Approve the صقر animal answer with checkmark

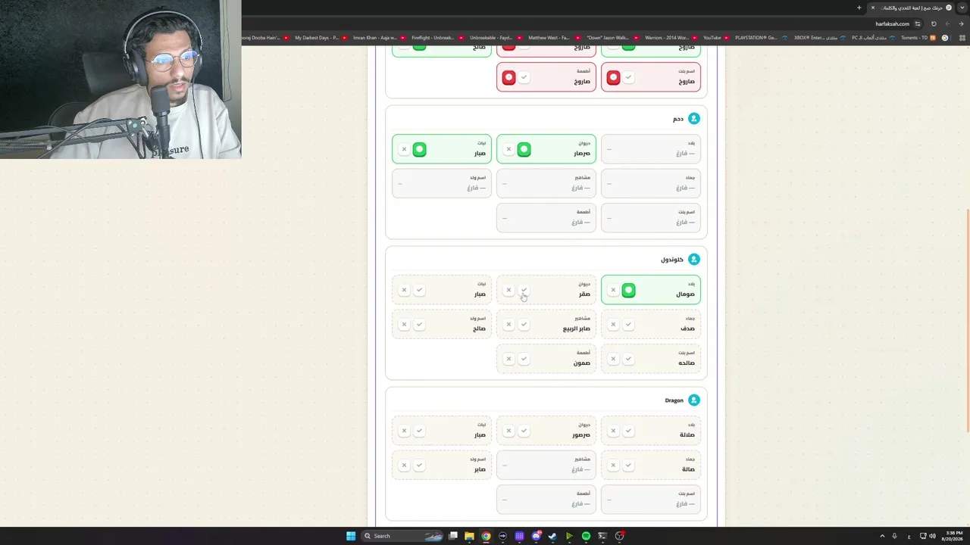524,290
